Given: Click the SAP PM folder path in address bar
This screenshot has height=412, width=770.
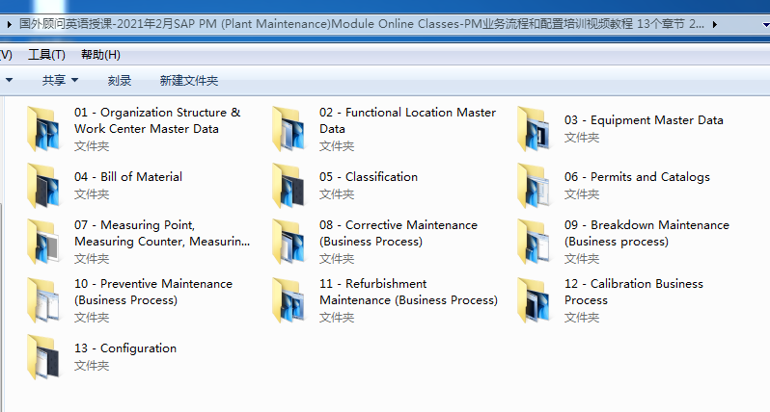Looking at the screenshot, I should tap(361, 23).
